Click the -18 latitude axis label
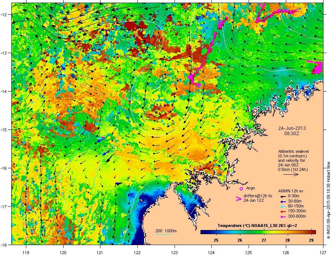Image resolution: width=331 pixels, height=256 pixels. [4, 245]
